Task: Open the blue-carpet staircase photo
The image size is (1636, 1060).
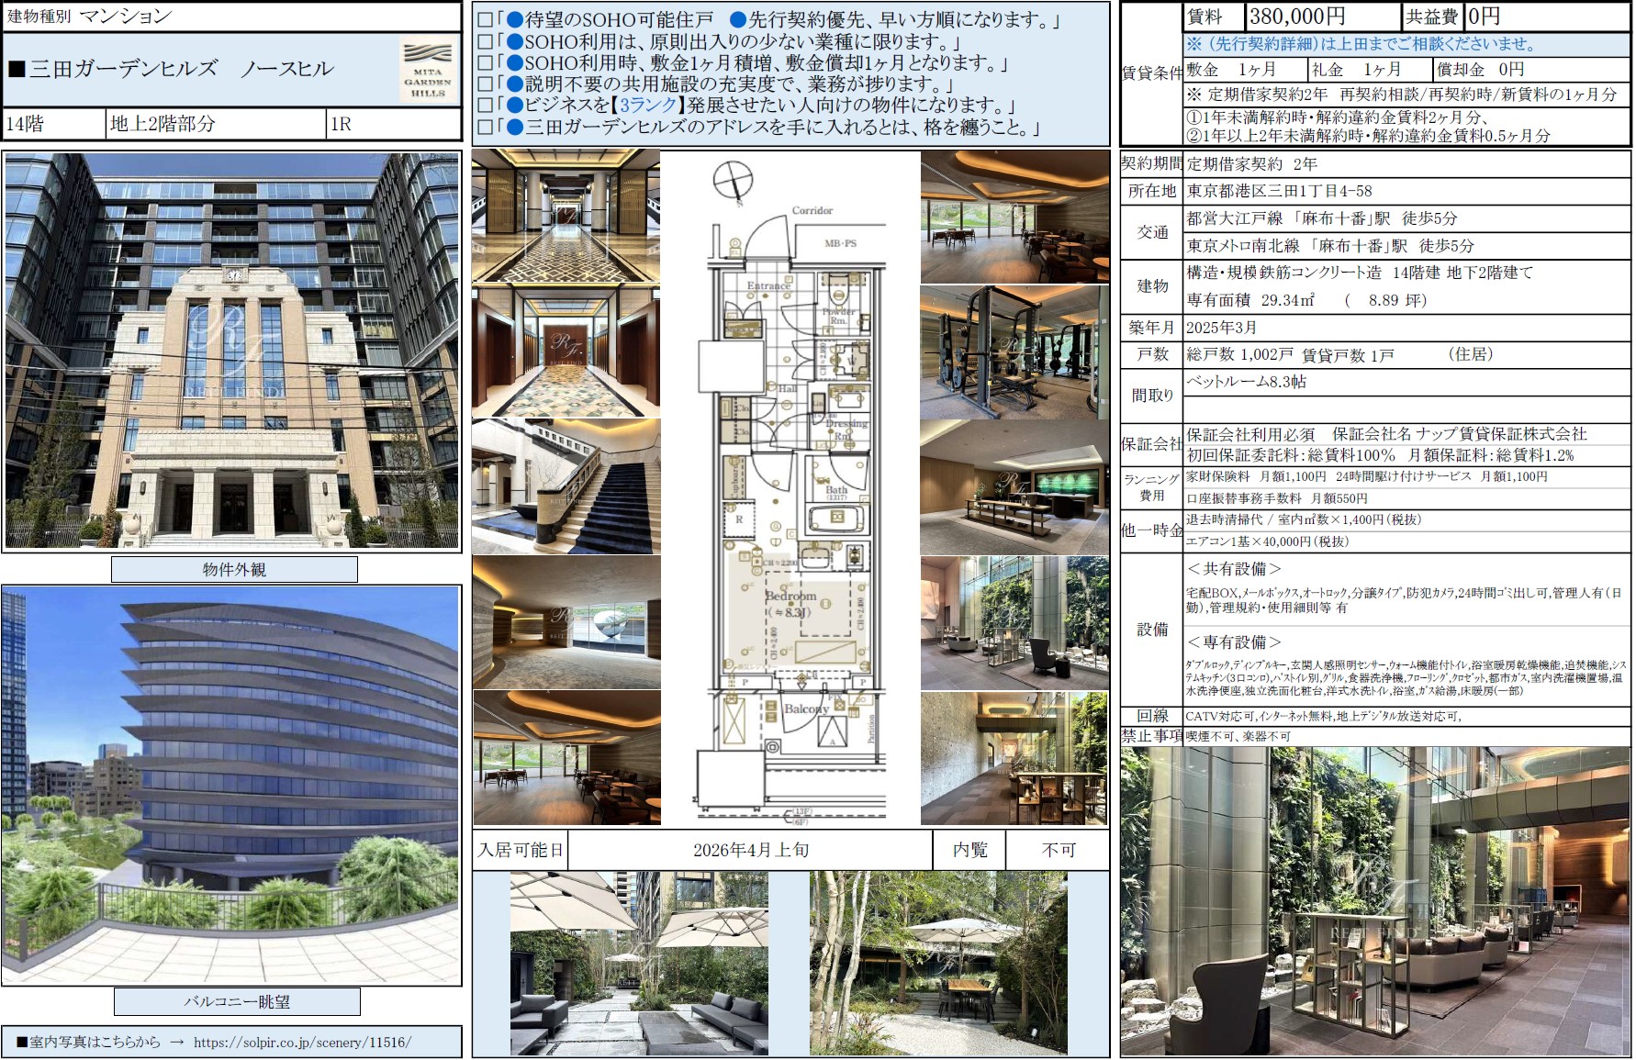Action: tap(566, 486)
